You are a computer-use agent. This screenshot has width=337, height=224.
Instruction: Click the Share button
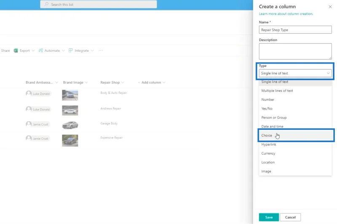click(5, 51)
